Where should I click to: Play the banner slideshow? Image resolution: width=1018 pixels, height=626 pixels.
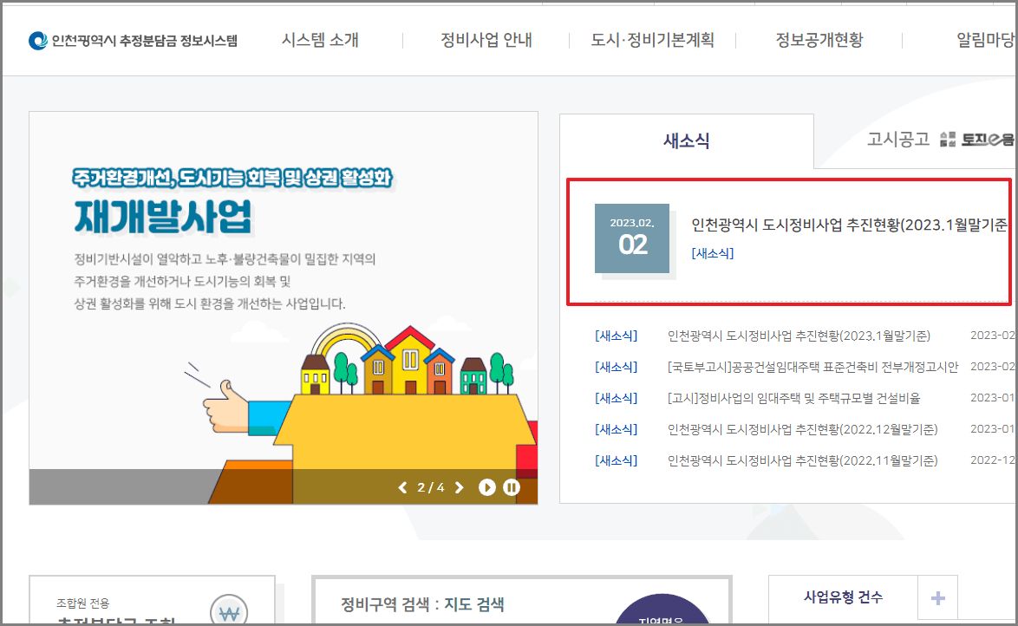click(489, 486)
